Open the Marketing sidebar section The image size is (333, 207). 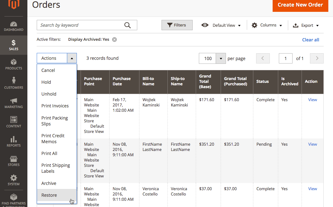13,103
